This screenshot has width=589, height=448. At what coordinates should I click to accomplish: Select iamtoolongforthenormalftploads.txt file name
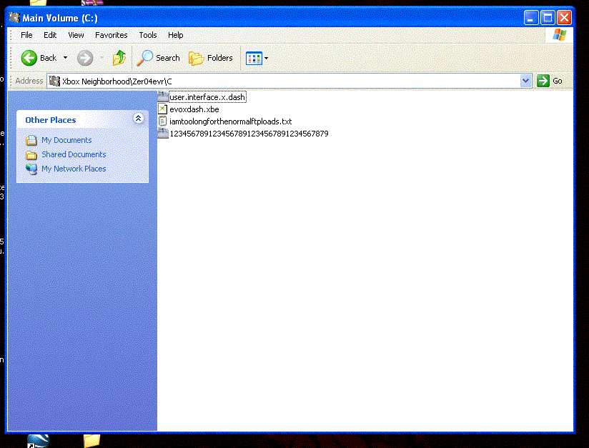231,121
